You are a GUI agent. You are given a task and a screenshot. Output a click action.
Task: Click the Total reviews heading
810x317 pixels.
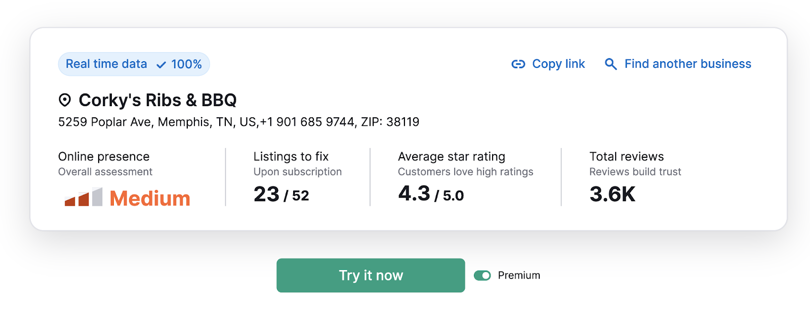click(x=627, y=157)
